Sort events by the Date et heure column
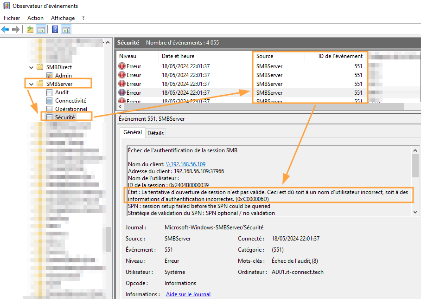Image resolution: width=421 pixels, height=299 pixels. (x=178, y=56)
